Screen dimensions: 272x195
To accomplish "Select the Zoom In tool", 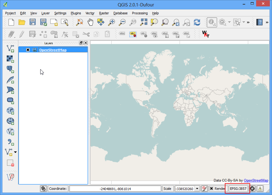I will click(x=112, y=22).
